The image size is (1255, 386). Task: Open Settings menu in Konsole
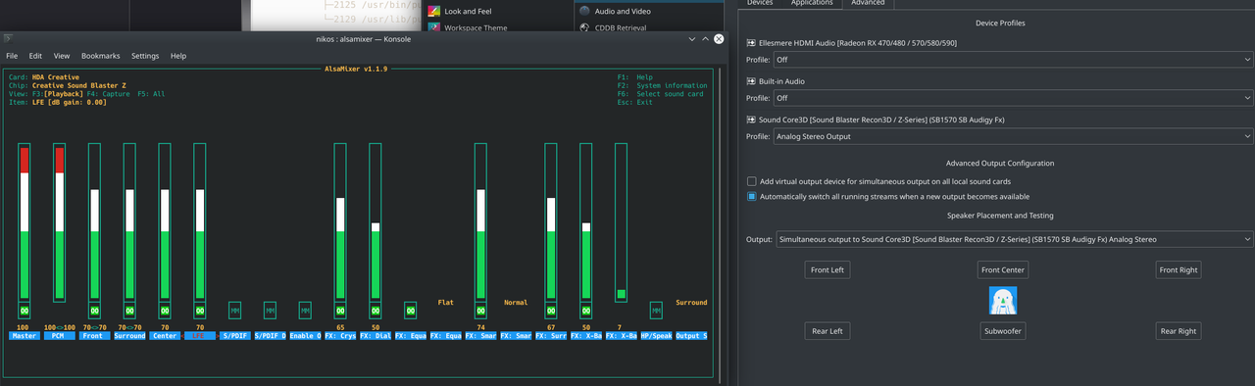[x=145, y=56]
